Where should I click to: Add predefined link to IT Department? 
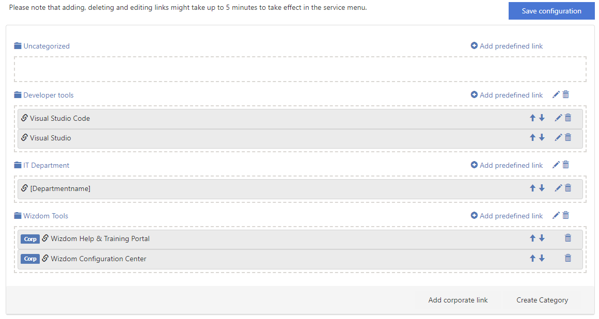click(507, 165)
